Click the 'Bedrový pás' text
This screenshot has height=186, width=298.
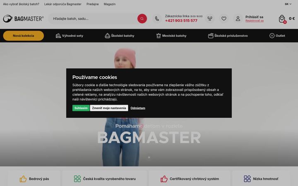pos(39,179)
